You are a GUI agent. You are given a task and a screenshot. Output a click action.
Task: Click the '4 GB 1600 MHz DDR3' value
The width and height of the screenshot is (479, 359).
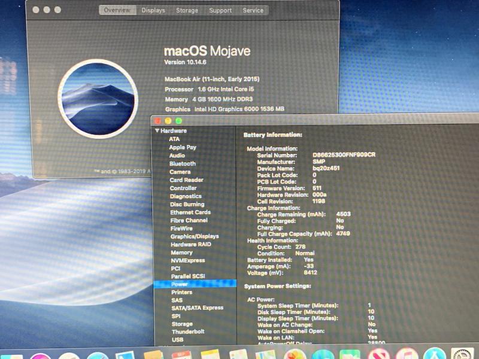pyautogui.click(x=222, y=99)
